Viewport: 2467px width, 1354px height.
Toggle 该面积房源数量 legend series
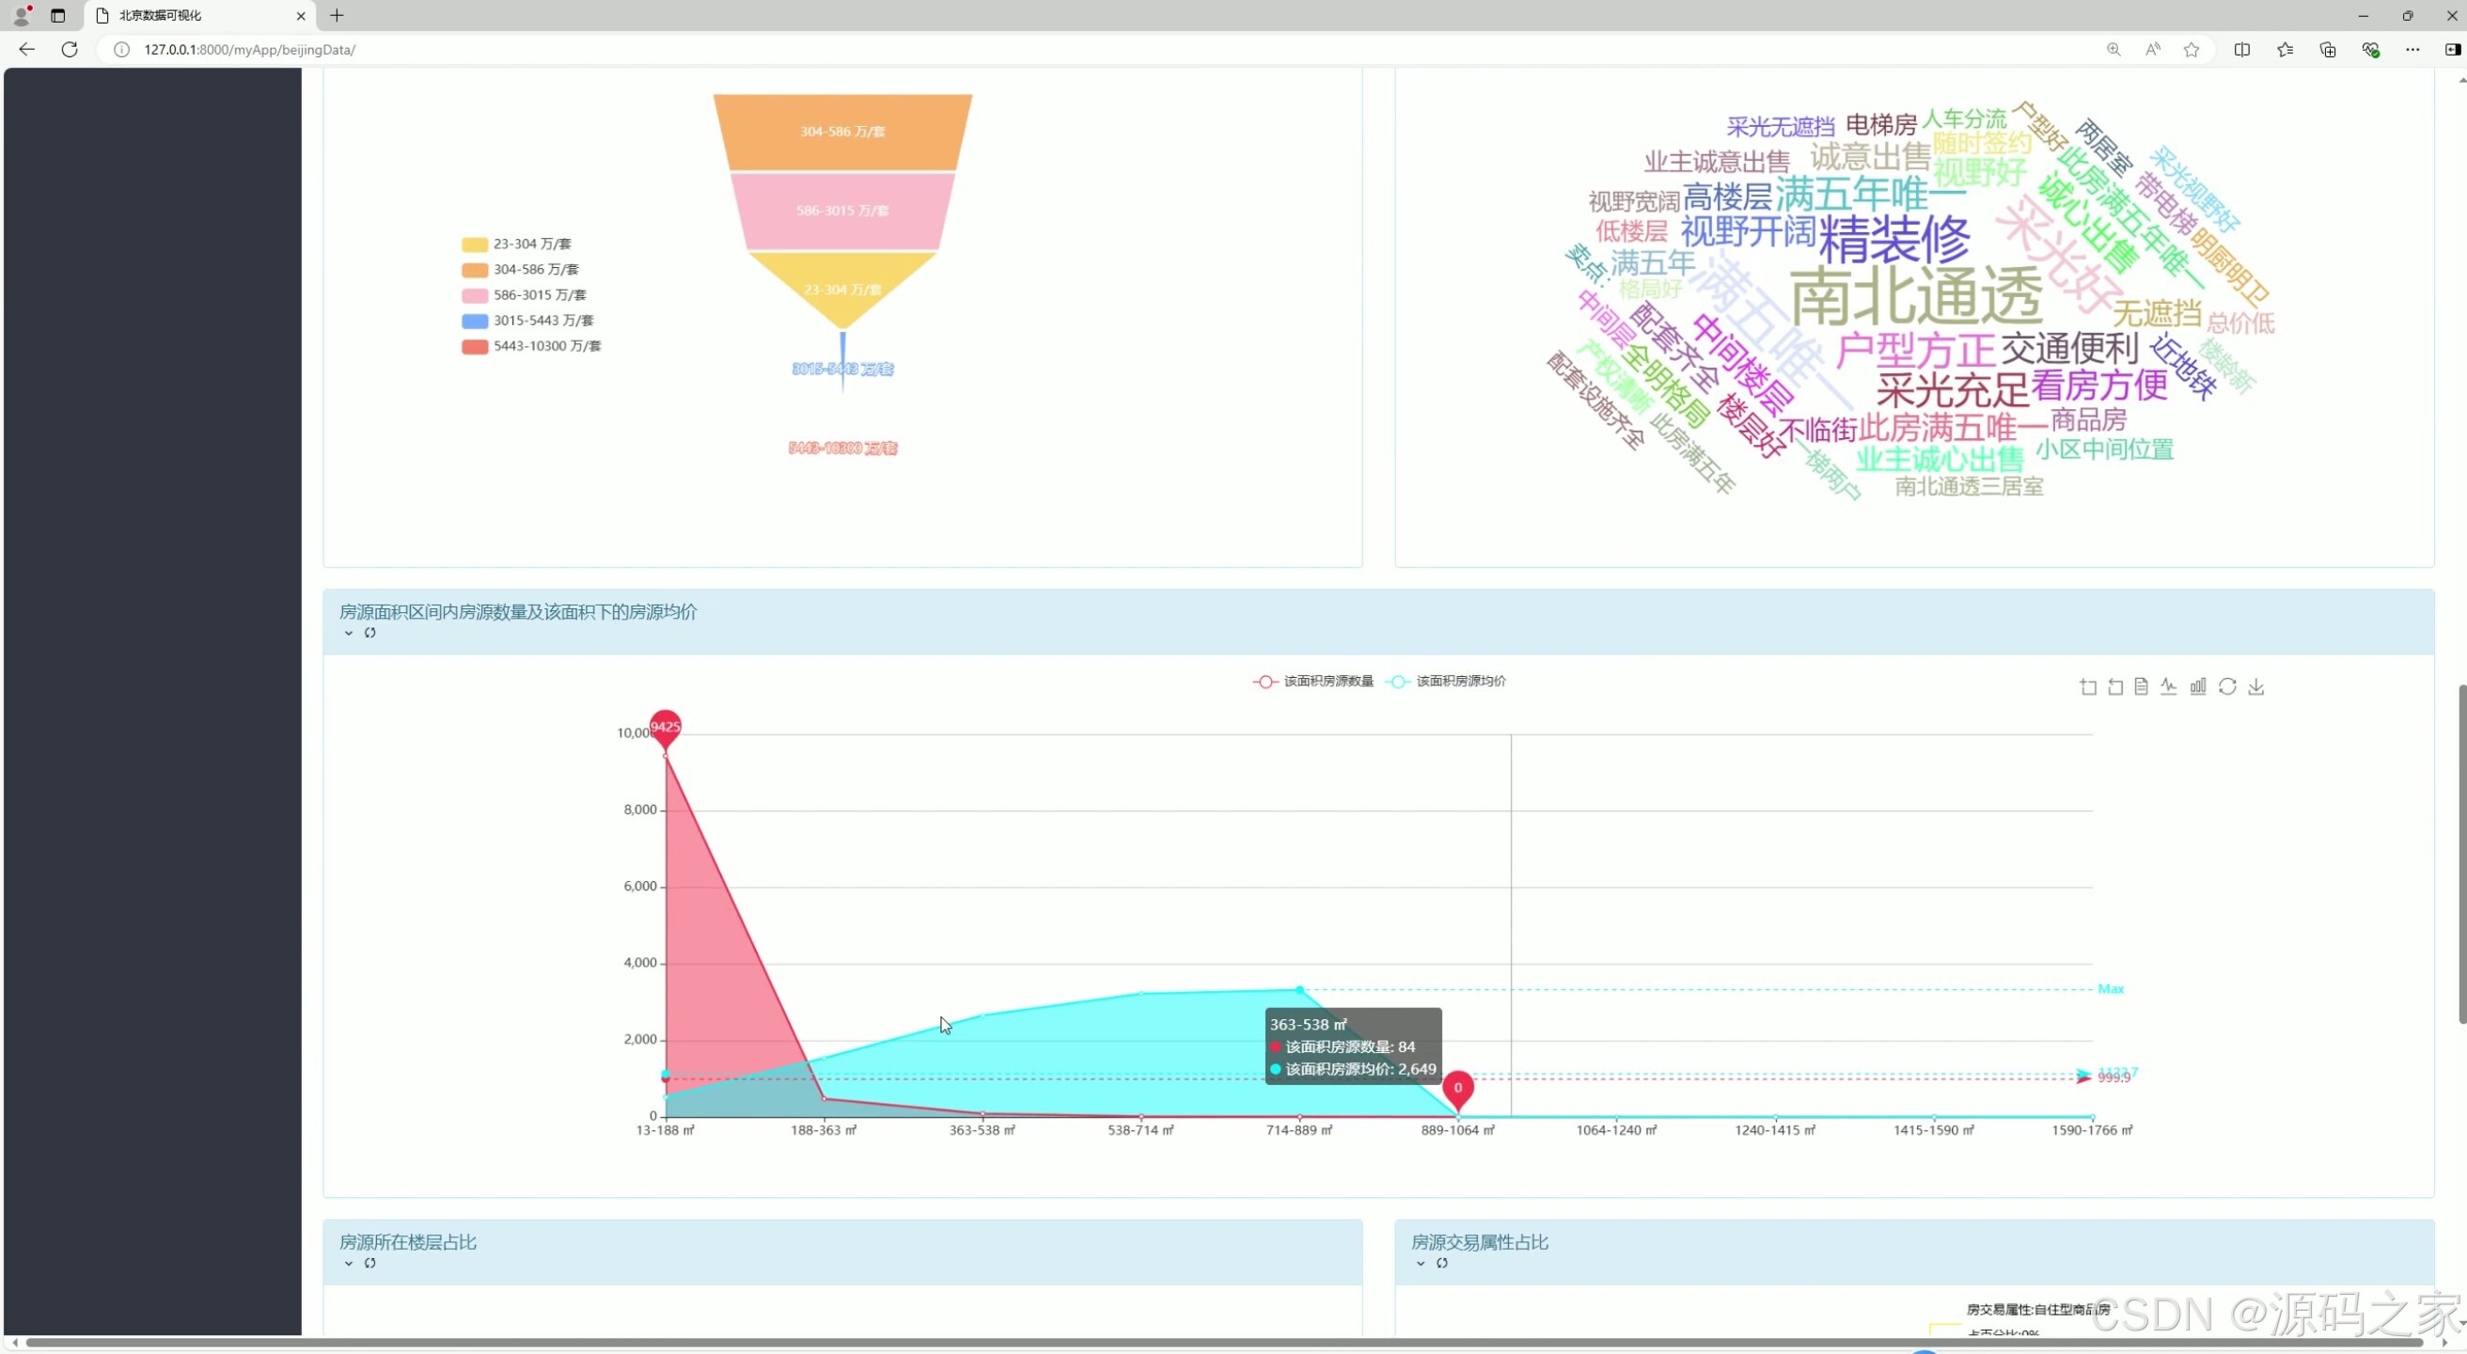[x=1313, y=681]
